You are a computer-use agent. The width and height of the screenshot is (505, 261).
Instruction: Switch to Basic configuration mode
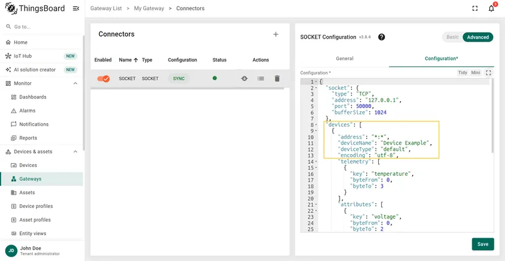(x=453, y=37)
